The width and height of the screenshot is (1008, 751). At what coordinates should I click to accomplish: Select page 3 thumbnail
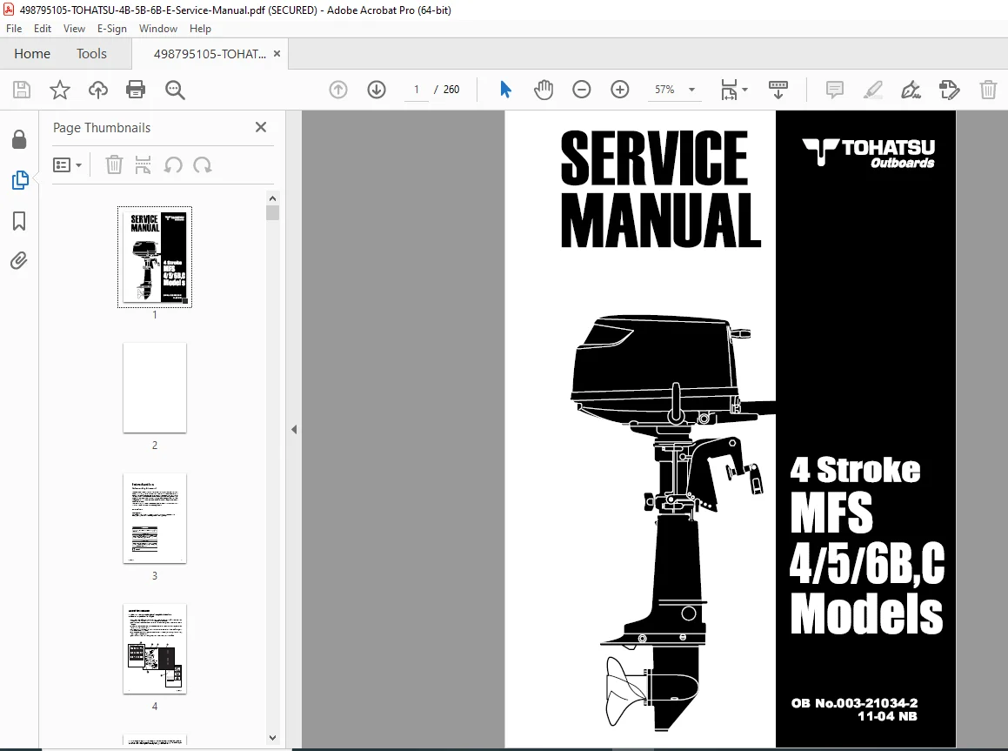pos(154,519)
